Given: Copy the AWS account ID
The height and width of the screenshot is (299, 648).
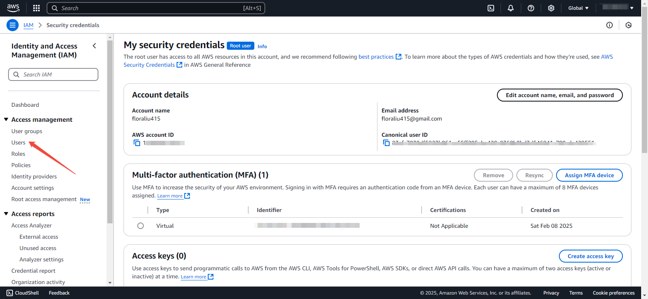Looking at the screenshot, I should point(137,143).
